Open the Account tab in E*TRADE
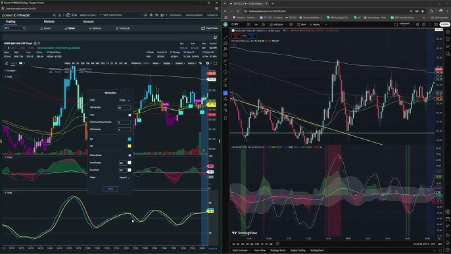This screenshot has height=254, width=451. point(88,22)
